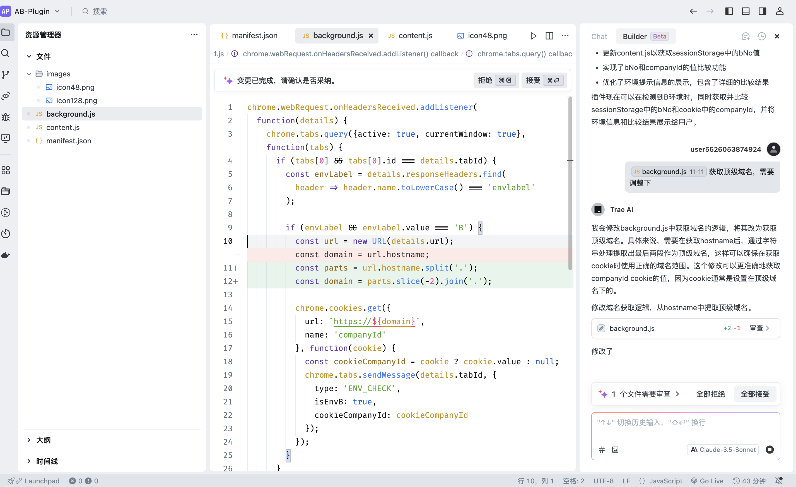The width and height of the screenshot is (796, 487).
Task: Toggle the left sidebar layout
Action: pos(729,11)
